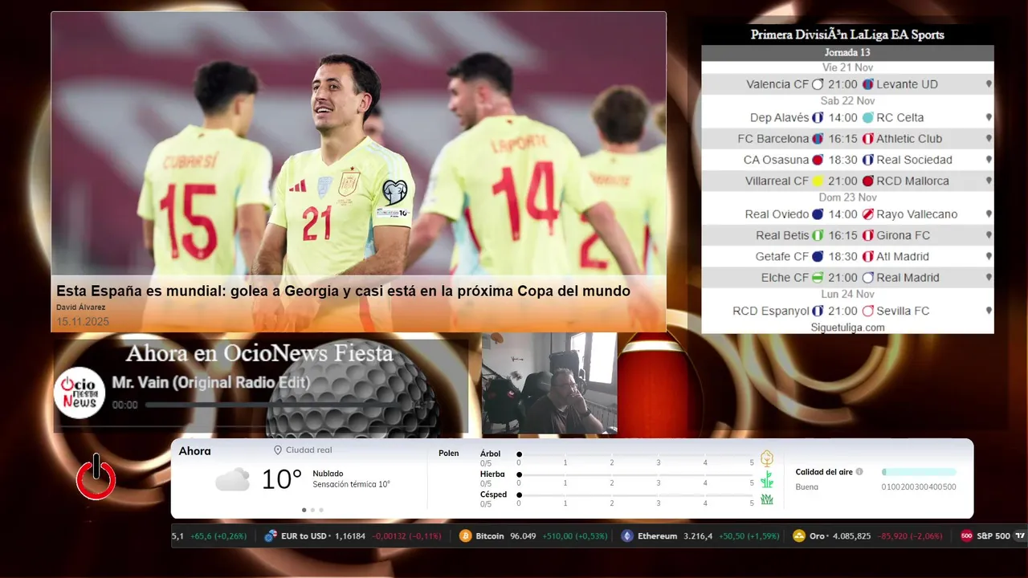Click the Athletic Club crest
The image size is (1028, 578).
tap(867, 139)
